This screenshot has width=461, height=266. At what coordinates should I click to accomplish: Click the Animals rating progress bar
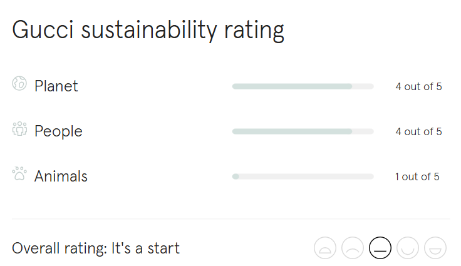303,176
